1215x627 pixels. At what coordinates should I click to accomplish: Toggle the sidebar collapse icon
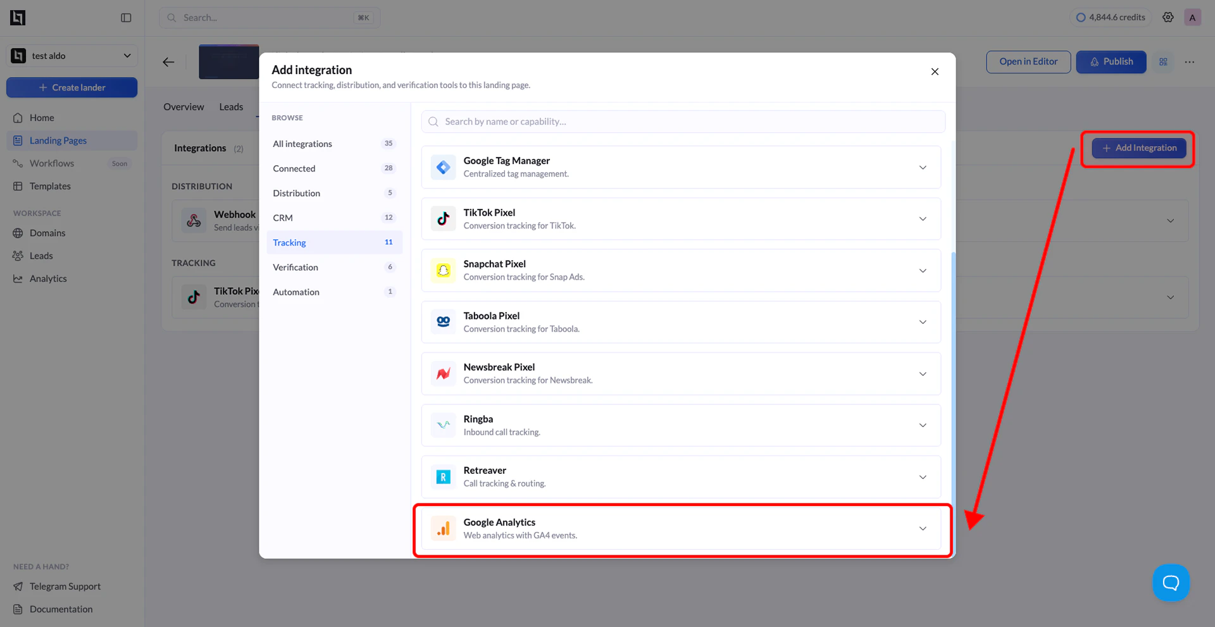tap(126, 18)
